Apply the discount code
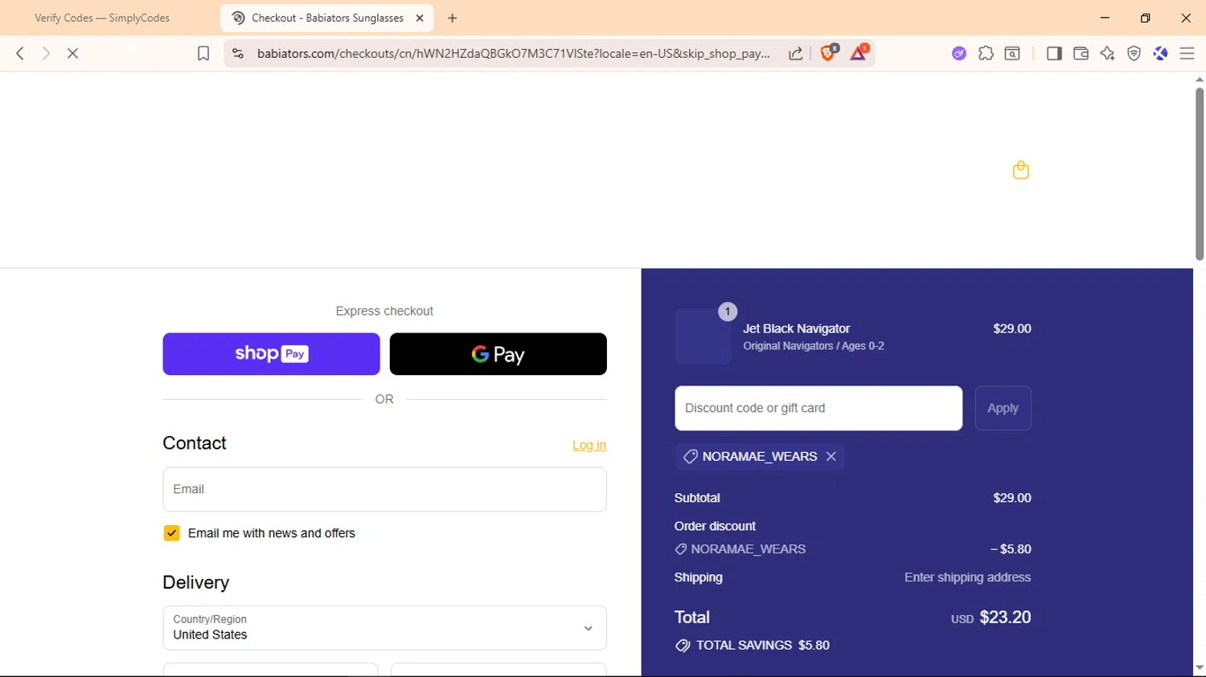 pos(1003,408)
